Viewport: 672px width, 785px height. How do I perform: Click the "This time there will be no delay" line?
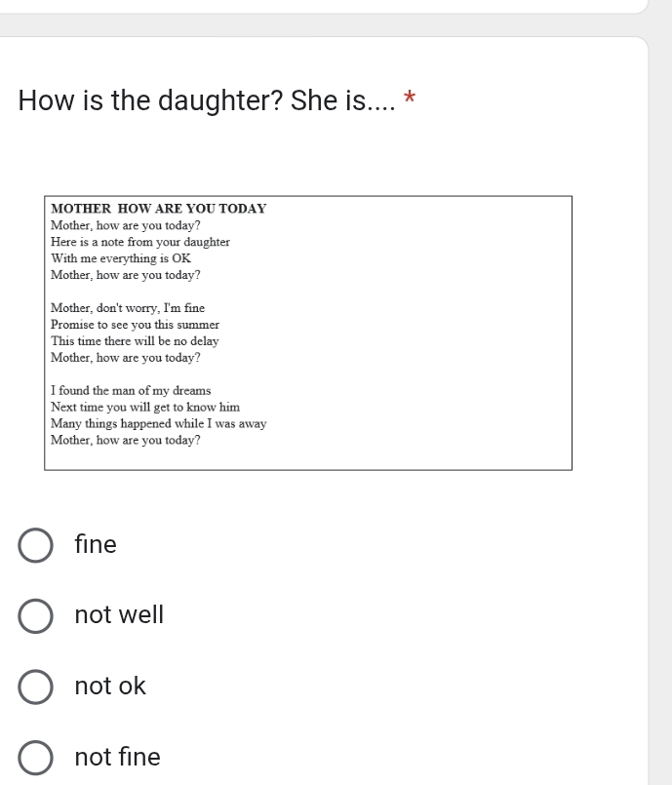(x=135, y=341)
